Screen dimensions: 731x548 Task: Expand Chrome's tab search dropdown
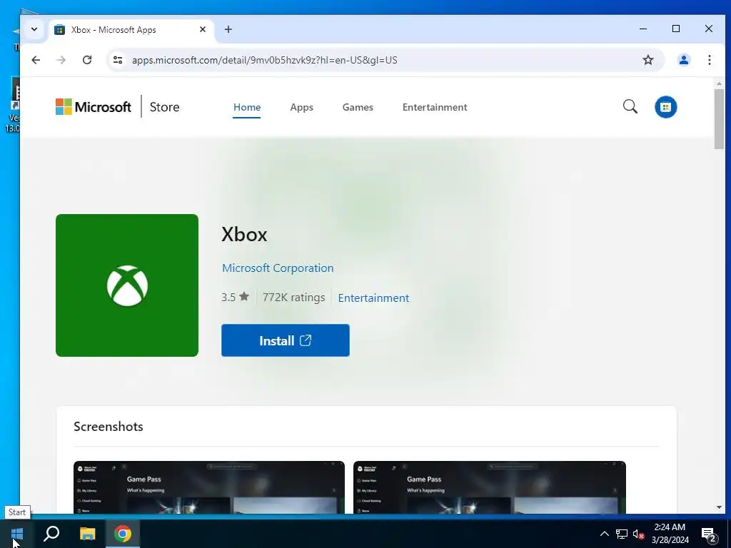34,29
